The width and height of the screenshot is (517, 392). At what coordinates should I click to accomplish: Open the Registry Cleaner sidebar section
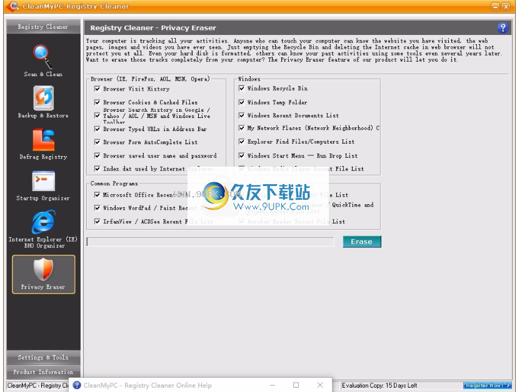pos(43,27)
